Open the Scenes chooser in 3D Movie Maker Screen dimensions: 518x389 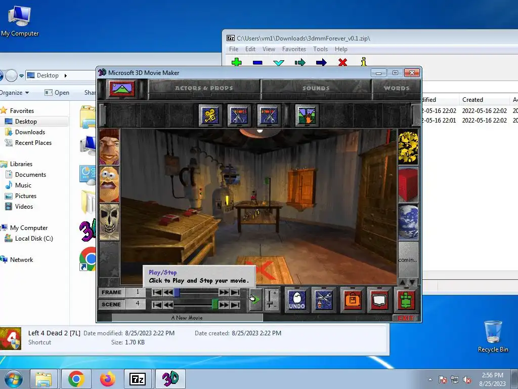pyautogui.click(x=122, y=89)
